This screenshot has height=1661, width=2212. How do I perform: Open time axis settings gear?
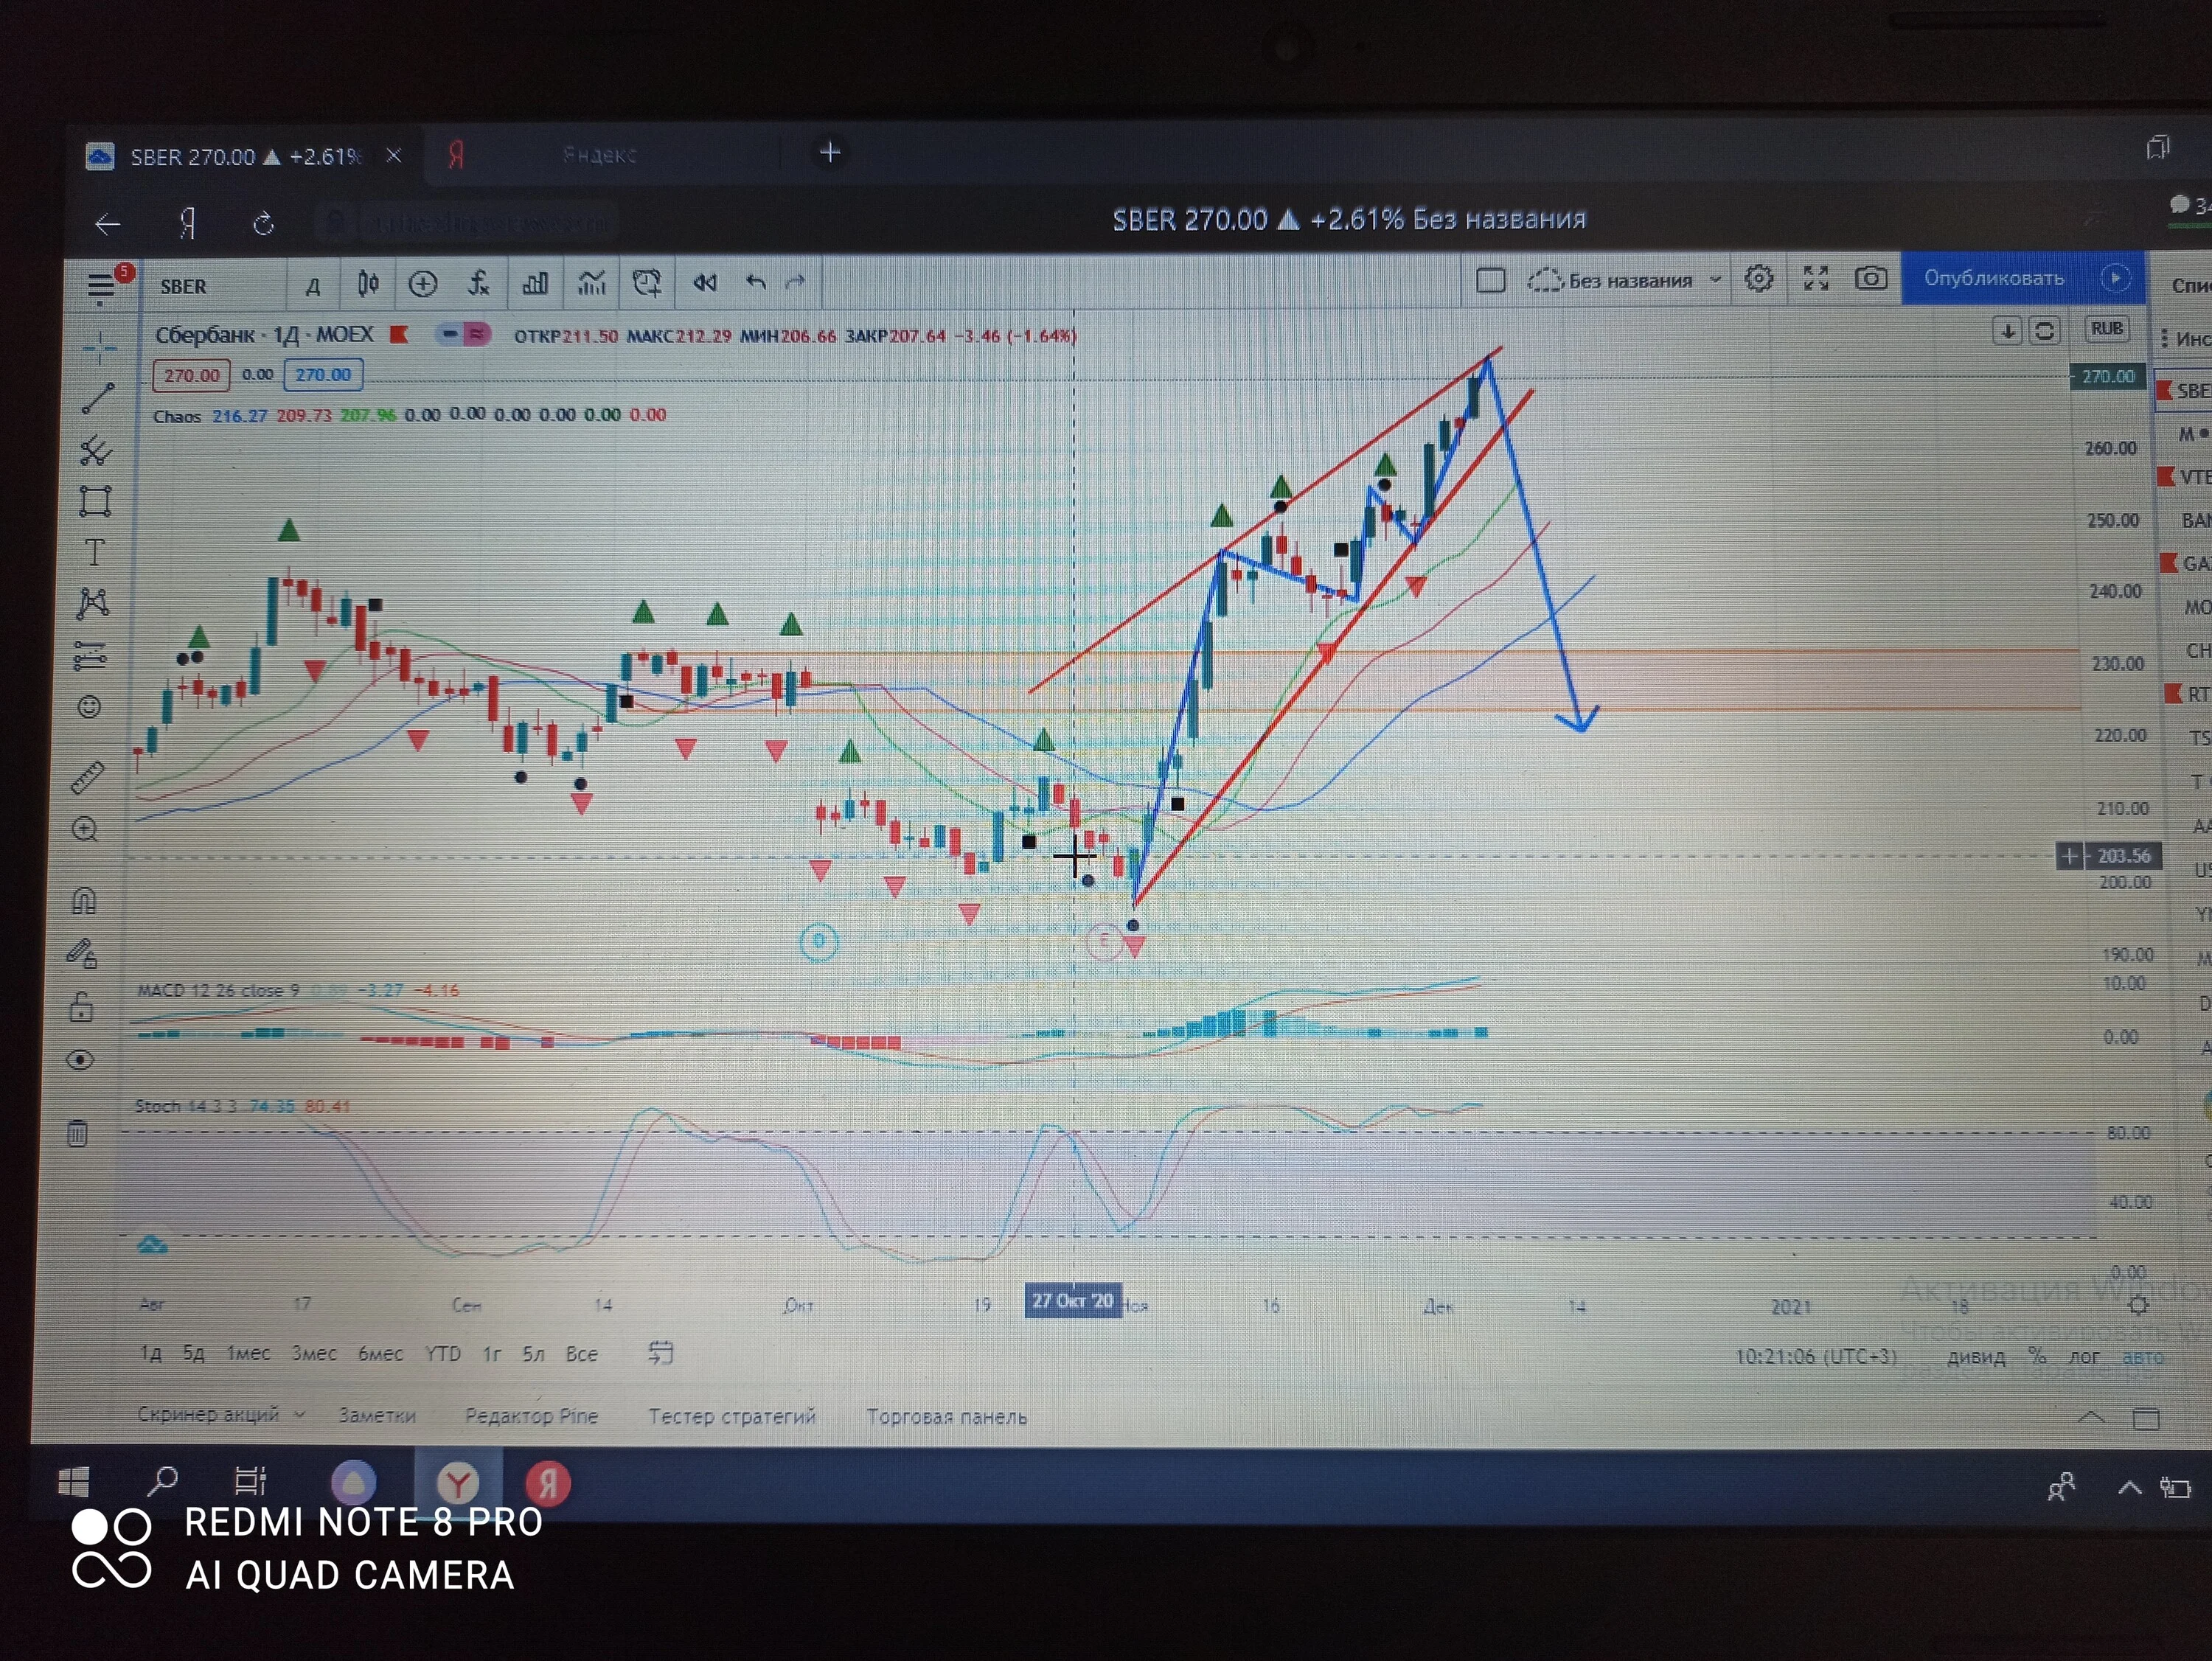pyautogui.click(x=2138, y=1305)
